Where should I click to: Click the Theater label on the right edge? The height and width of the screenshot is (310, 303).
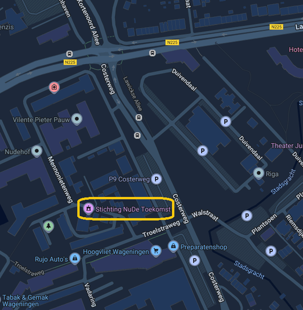[x=287, y=145]
